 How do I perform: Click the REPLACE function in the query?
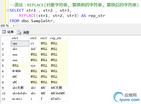click(x=27, y=16)
